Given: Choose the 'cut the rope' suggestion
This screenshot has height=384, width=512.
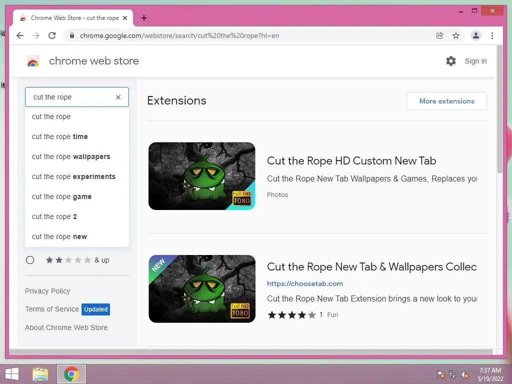Looking at the screenshot, I should click(x=77, y=116).
